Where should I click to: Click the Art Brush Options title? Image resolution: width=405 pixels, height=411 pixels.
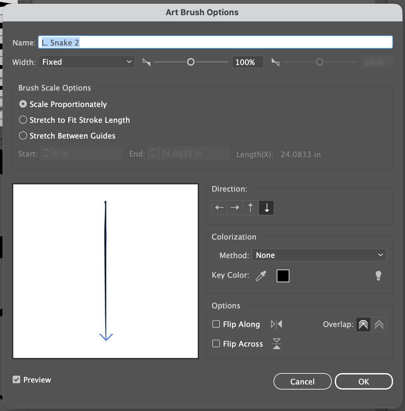[x=202, y=12]
